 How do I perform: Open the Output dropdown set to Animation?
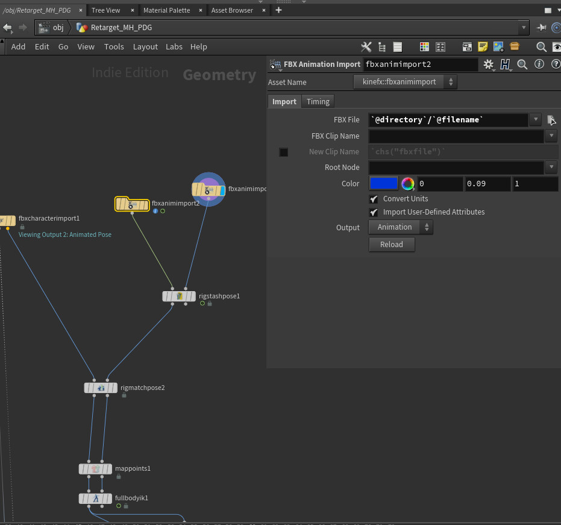(x=400, y=227)
